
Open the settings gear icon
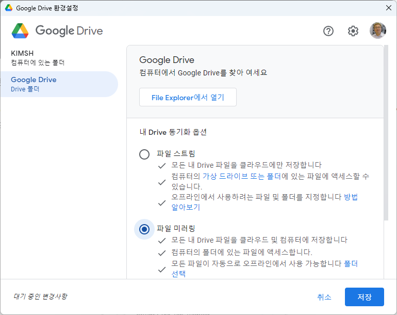(353, 31)
